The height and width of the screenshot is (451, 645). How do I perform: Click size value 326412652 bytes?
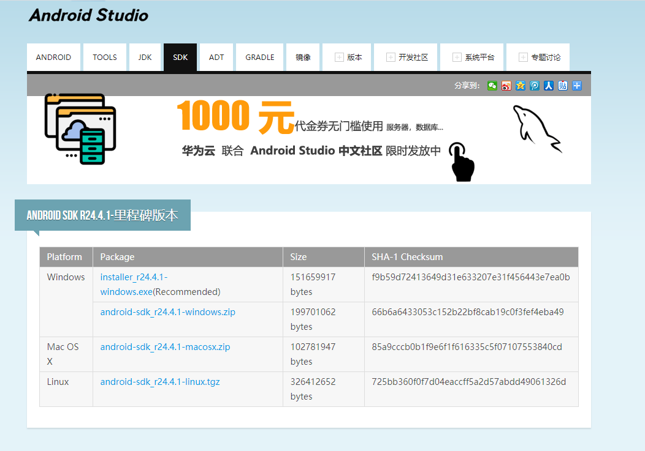(x=313, y=389)
